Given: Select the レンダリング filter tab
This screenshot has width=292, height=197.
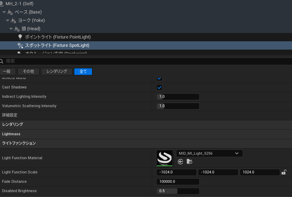Looking at the screenshot, I should coord(57,71).
